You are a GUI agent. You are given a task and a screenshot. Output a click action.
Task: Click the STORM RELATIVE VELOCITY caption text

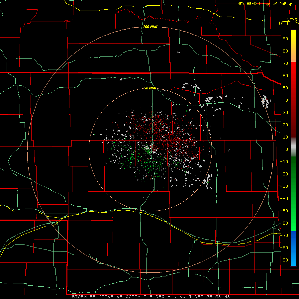(x=106, y=297)
